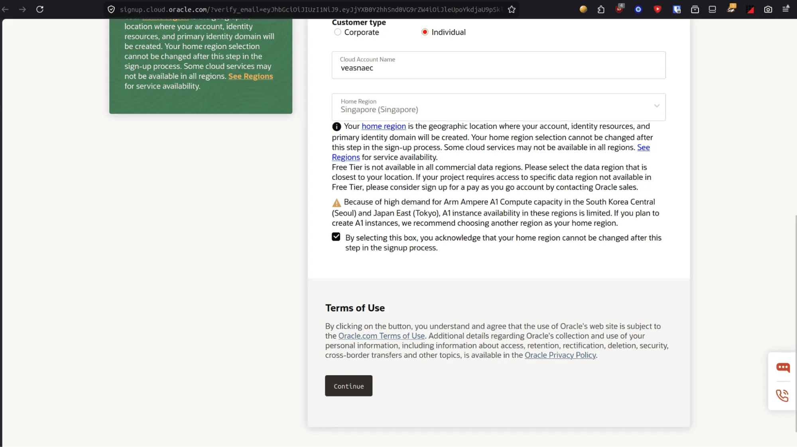This screenshot has height=447, width=797.
Task: Open the browser application menu
Action: pos(786,9)
